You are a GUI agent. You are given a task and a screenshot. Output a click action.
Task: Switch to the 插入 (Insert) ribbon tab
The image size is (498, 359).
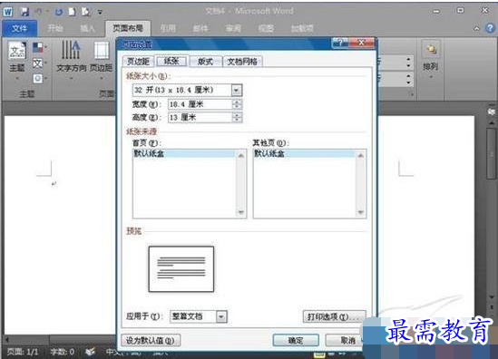pyautogui.click(x=87, y=29)
